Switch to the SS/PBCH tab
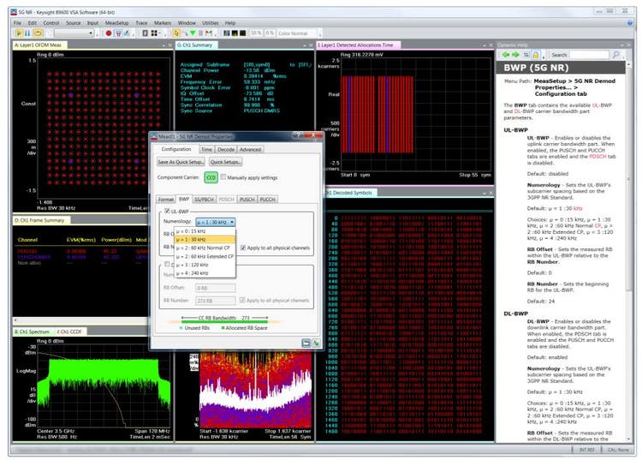This screenshot has height=460, width=642. tap(205, 199)
